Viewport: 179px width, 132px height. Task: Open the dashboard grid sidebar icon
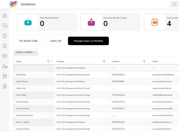pyautogui.click(x=5, y=16)
